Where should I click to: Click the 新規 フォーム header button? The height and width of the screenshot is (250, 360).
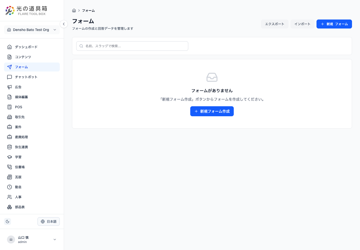pyautogui.click(x=334, y=24)
